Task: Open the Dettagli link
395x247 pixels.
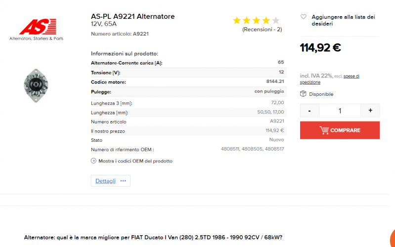Action: [105, 181]
